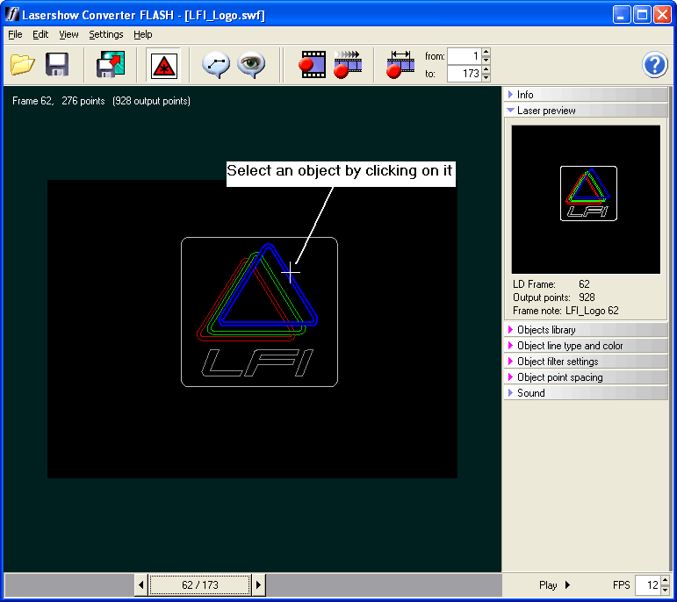This screenshot has width=677, height=602.
Task: Save file using the floppy disk icon
Action: click(x=57, y=65)
